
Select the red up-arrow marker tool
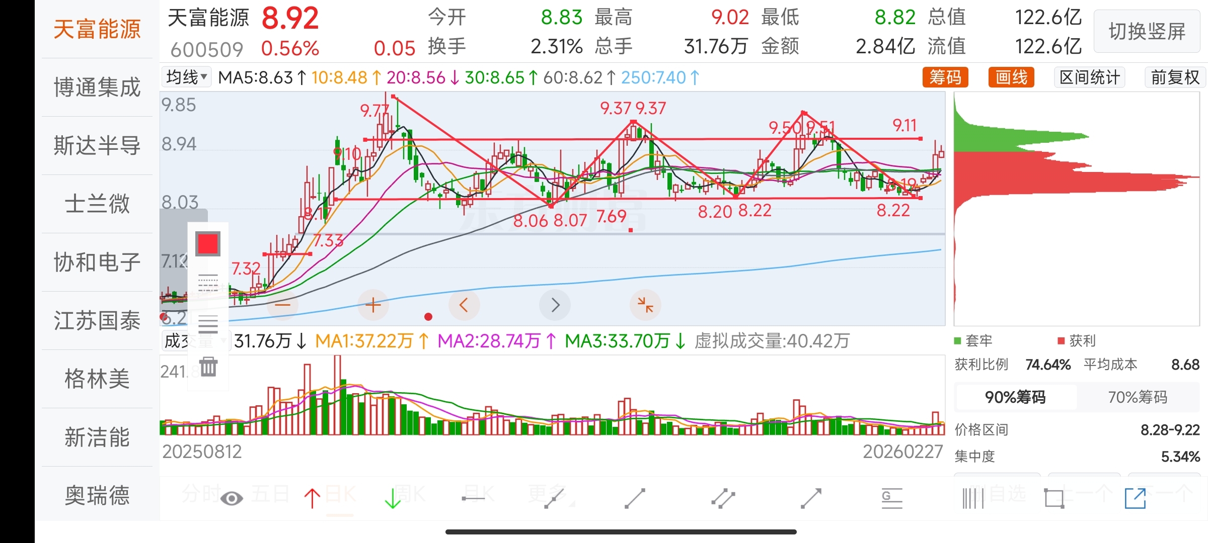point(312,498)
